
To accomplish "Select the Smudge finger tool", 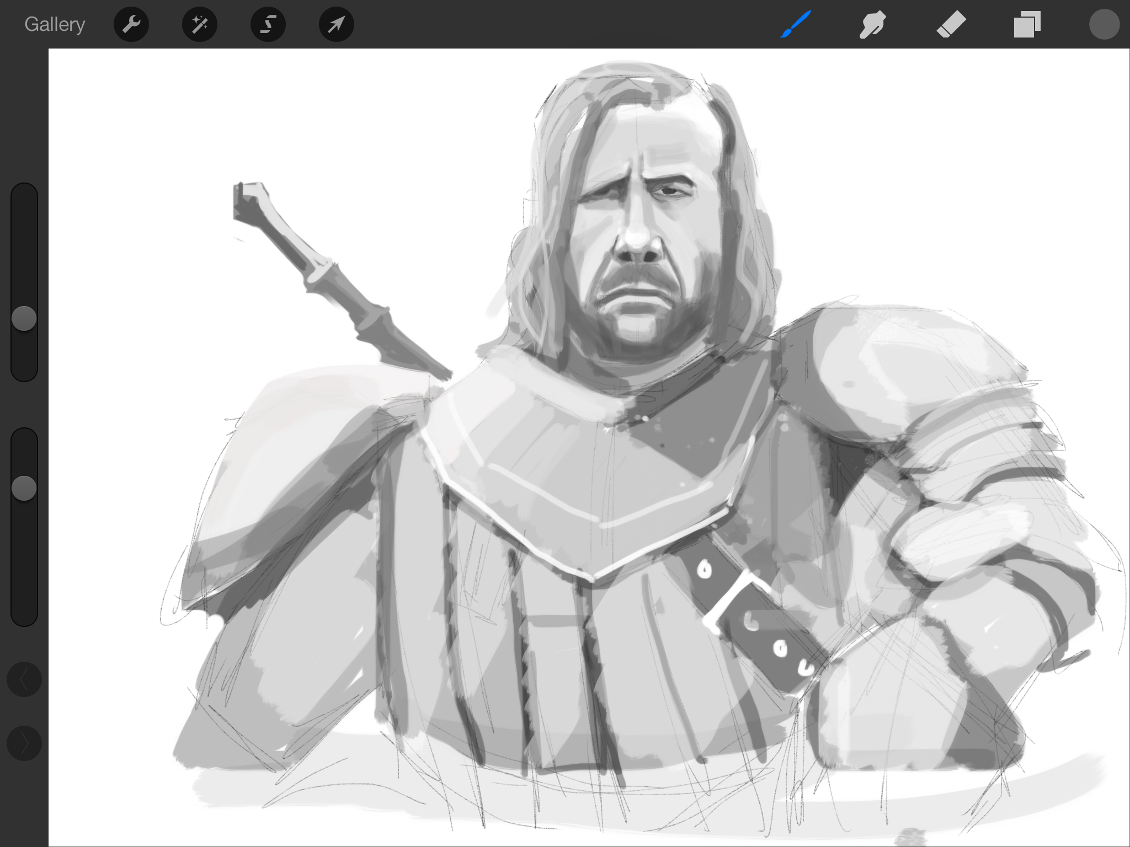I will coord(873,24).
